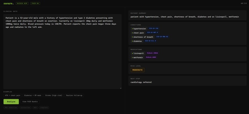Click the NVIDIA NIM badge
Screen dimensions: 249x114
22,3
